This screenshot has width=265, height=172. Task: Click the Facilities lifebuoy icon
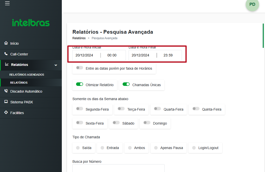pyautogui.click(x=6, y=113)
